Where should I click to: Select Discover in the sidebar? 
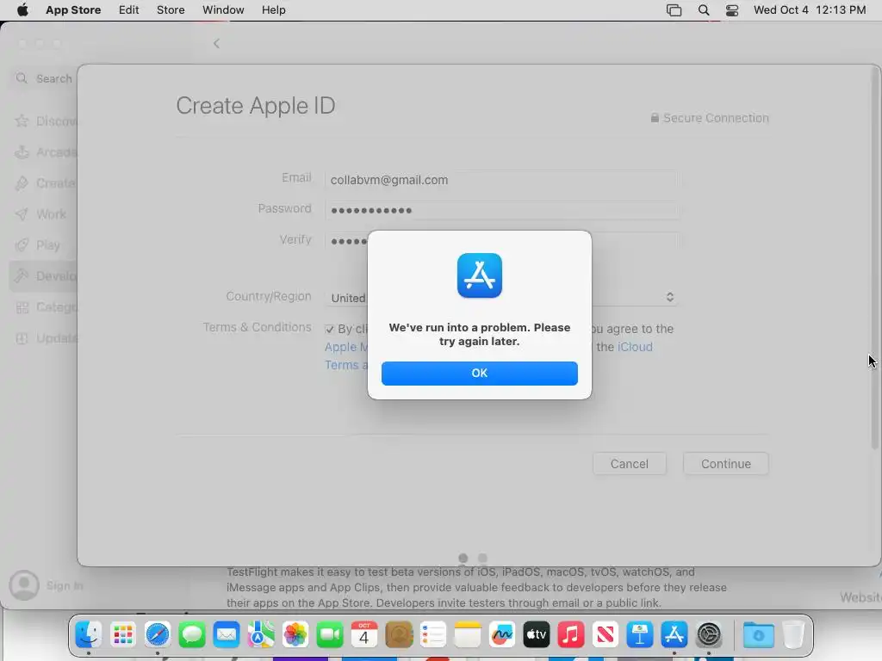tap(45, 120)
